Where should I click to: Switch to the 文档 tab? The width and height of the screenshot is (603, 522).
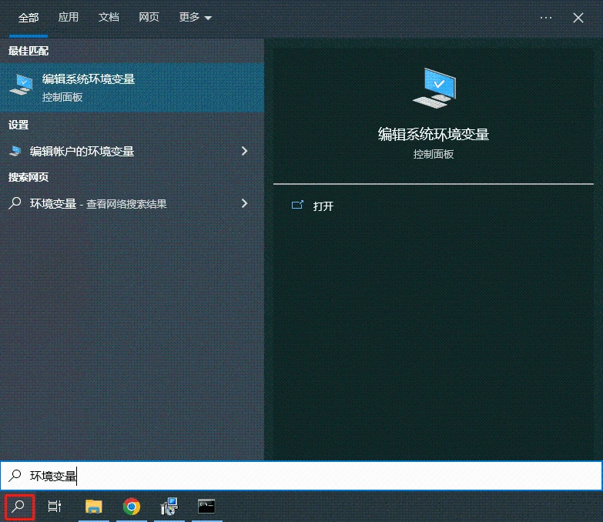[x=109, y=17]
